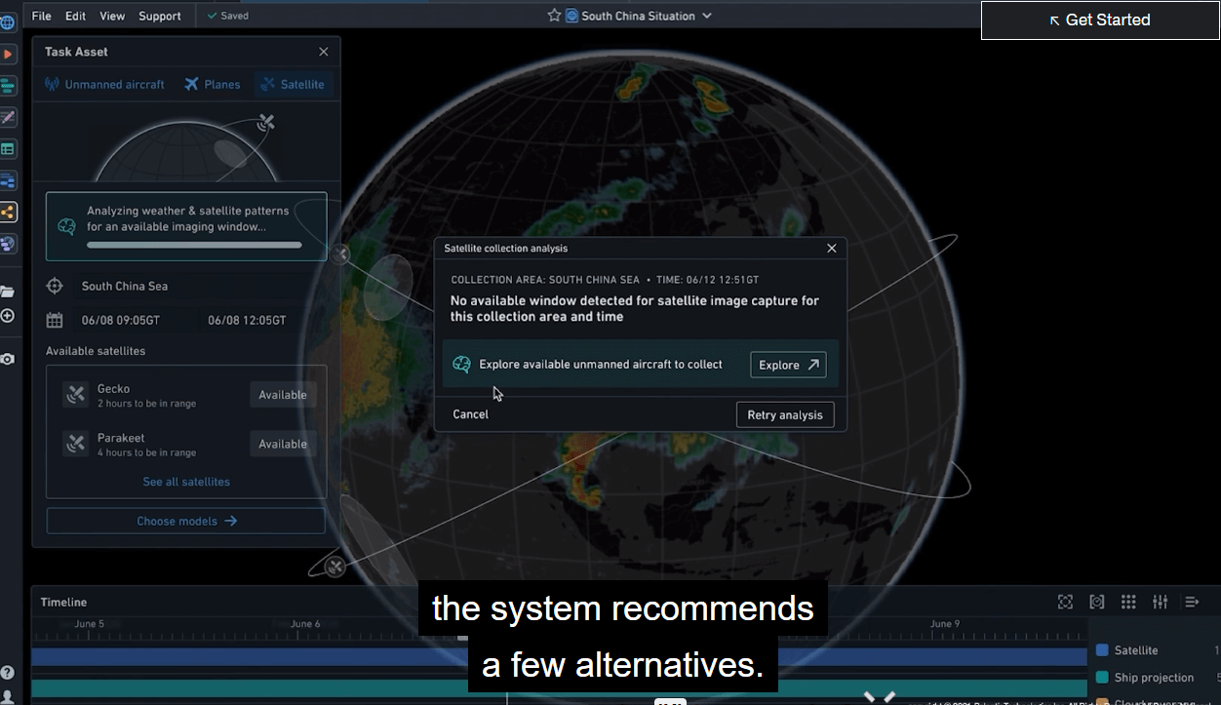1221x705 pixels.
Task: Click the timeline clock-frame icon
Action: [x=1097, y=602]
